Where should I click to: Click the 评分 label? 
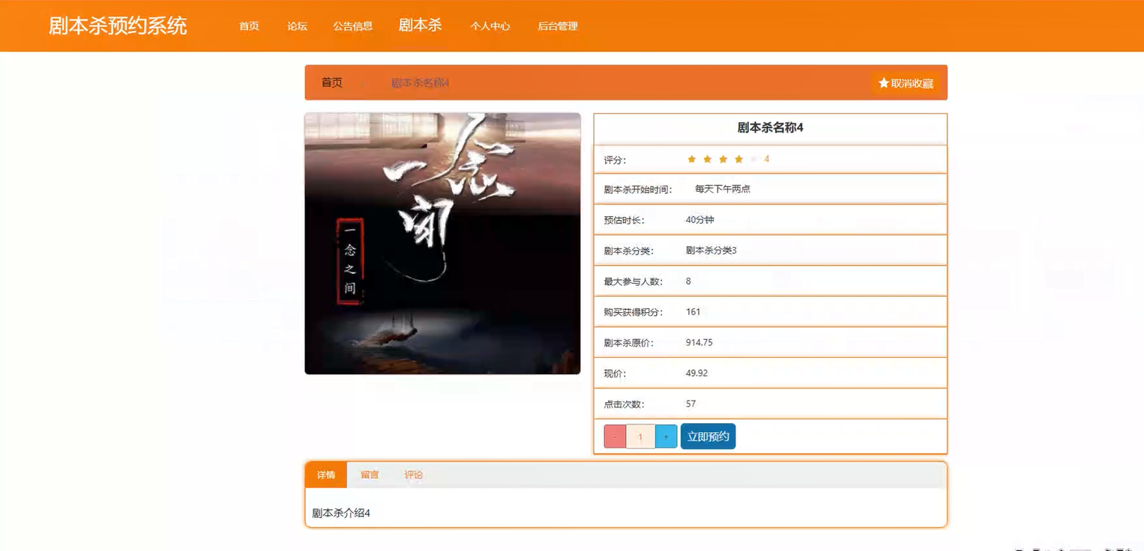pos(615,160)
